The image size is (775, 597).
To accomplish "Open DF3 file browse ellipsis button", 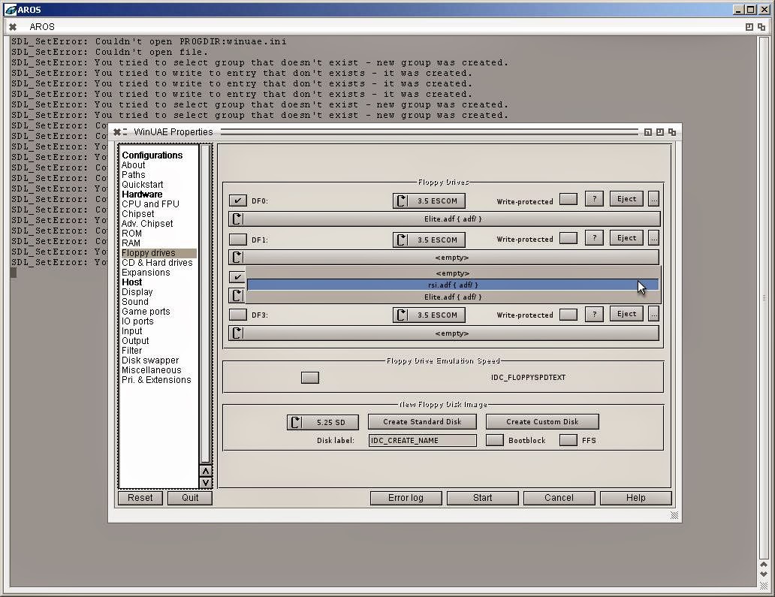I will (653, 314).
